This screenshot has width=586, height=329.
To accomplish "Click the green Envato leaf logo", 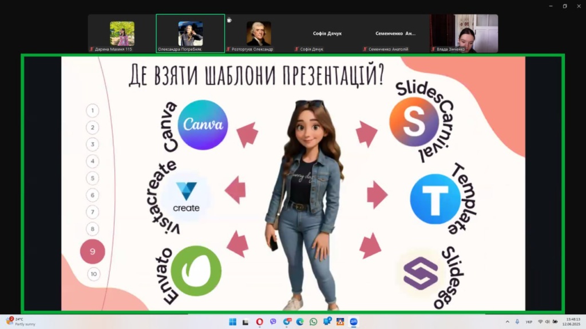I will tap(196, 271).
